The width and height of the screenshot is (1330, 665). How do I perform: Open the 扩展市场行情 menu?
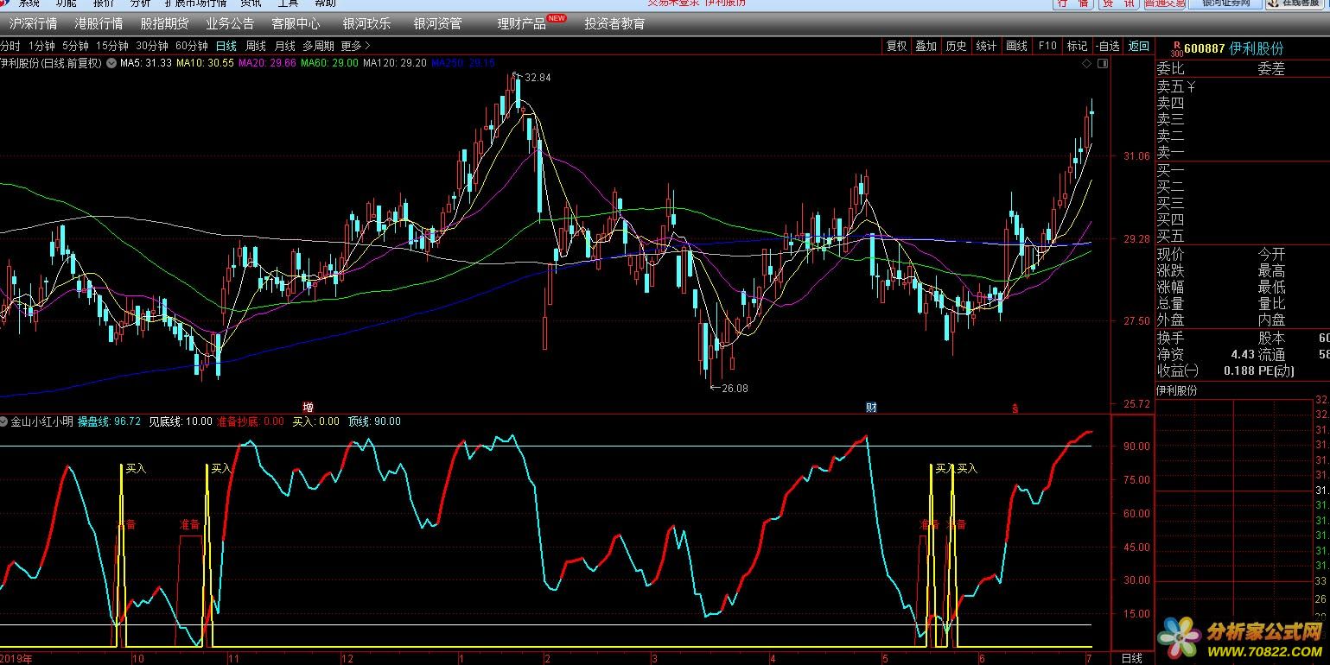click(195, 3)
